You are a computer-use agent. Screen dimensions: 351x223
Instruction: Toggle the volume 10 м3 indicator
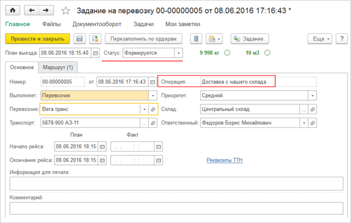(x=267, y=53)
